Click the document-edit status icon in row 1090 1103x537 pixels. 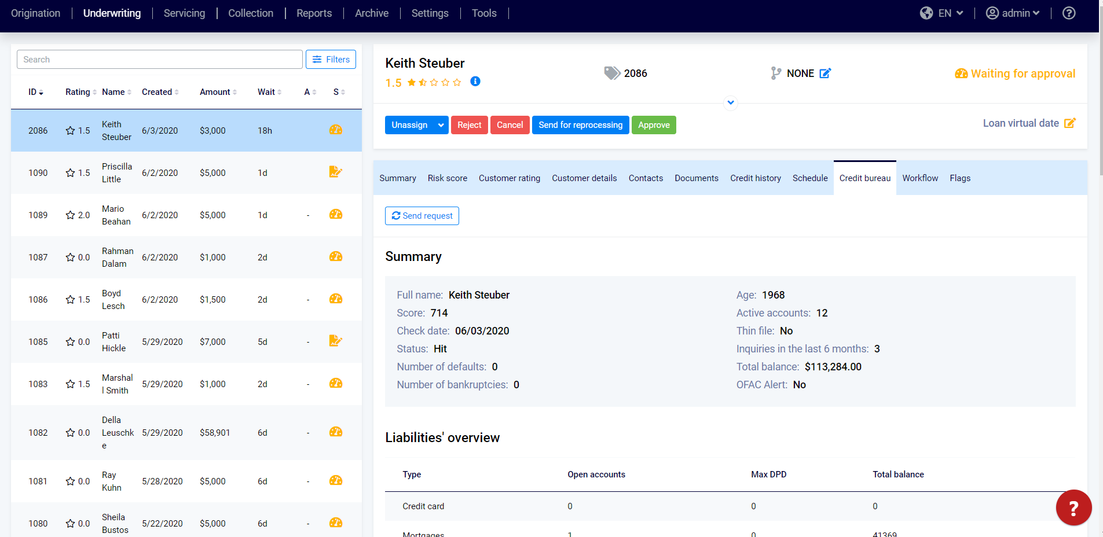(x=336, y=172)
